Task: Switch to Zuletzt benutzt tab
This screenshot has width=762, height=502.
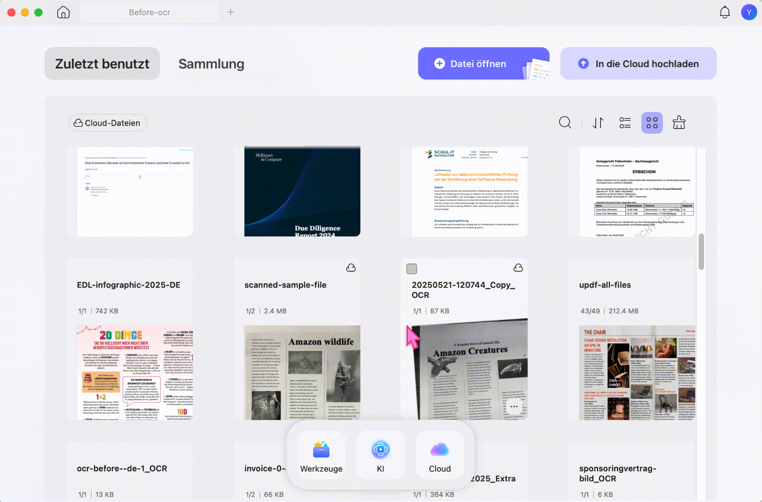Action: click(x=102, y=64)
